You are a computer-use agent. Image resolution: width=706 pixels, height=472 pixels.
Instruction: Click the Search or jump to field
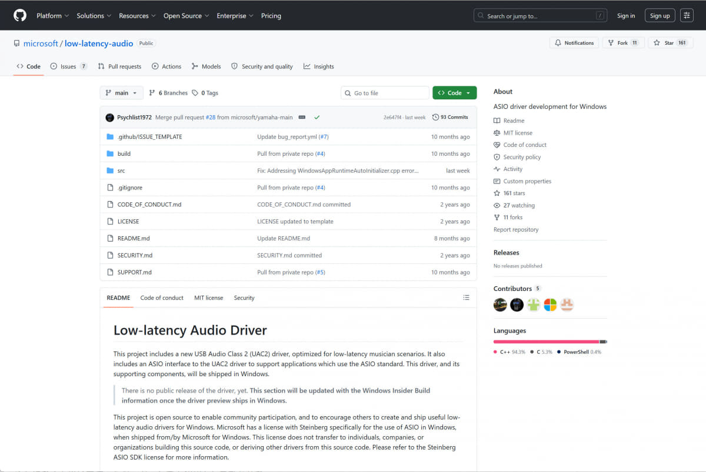541,16
